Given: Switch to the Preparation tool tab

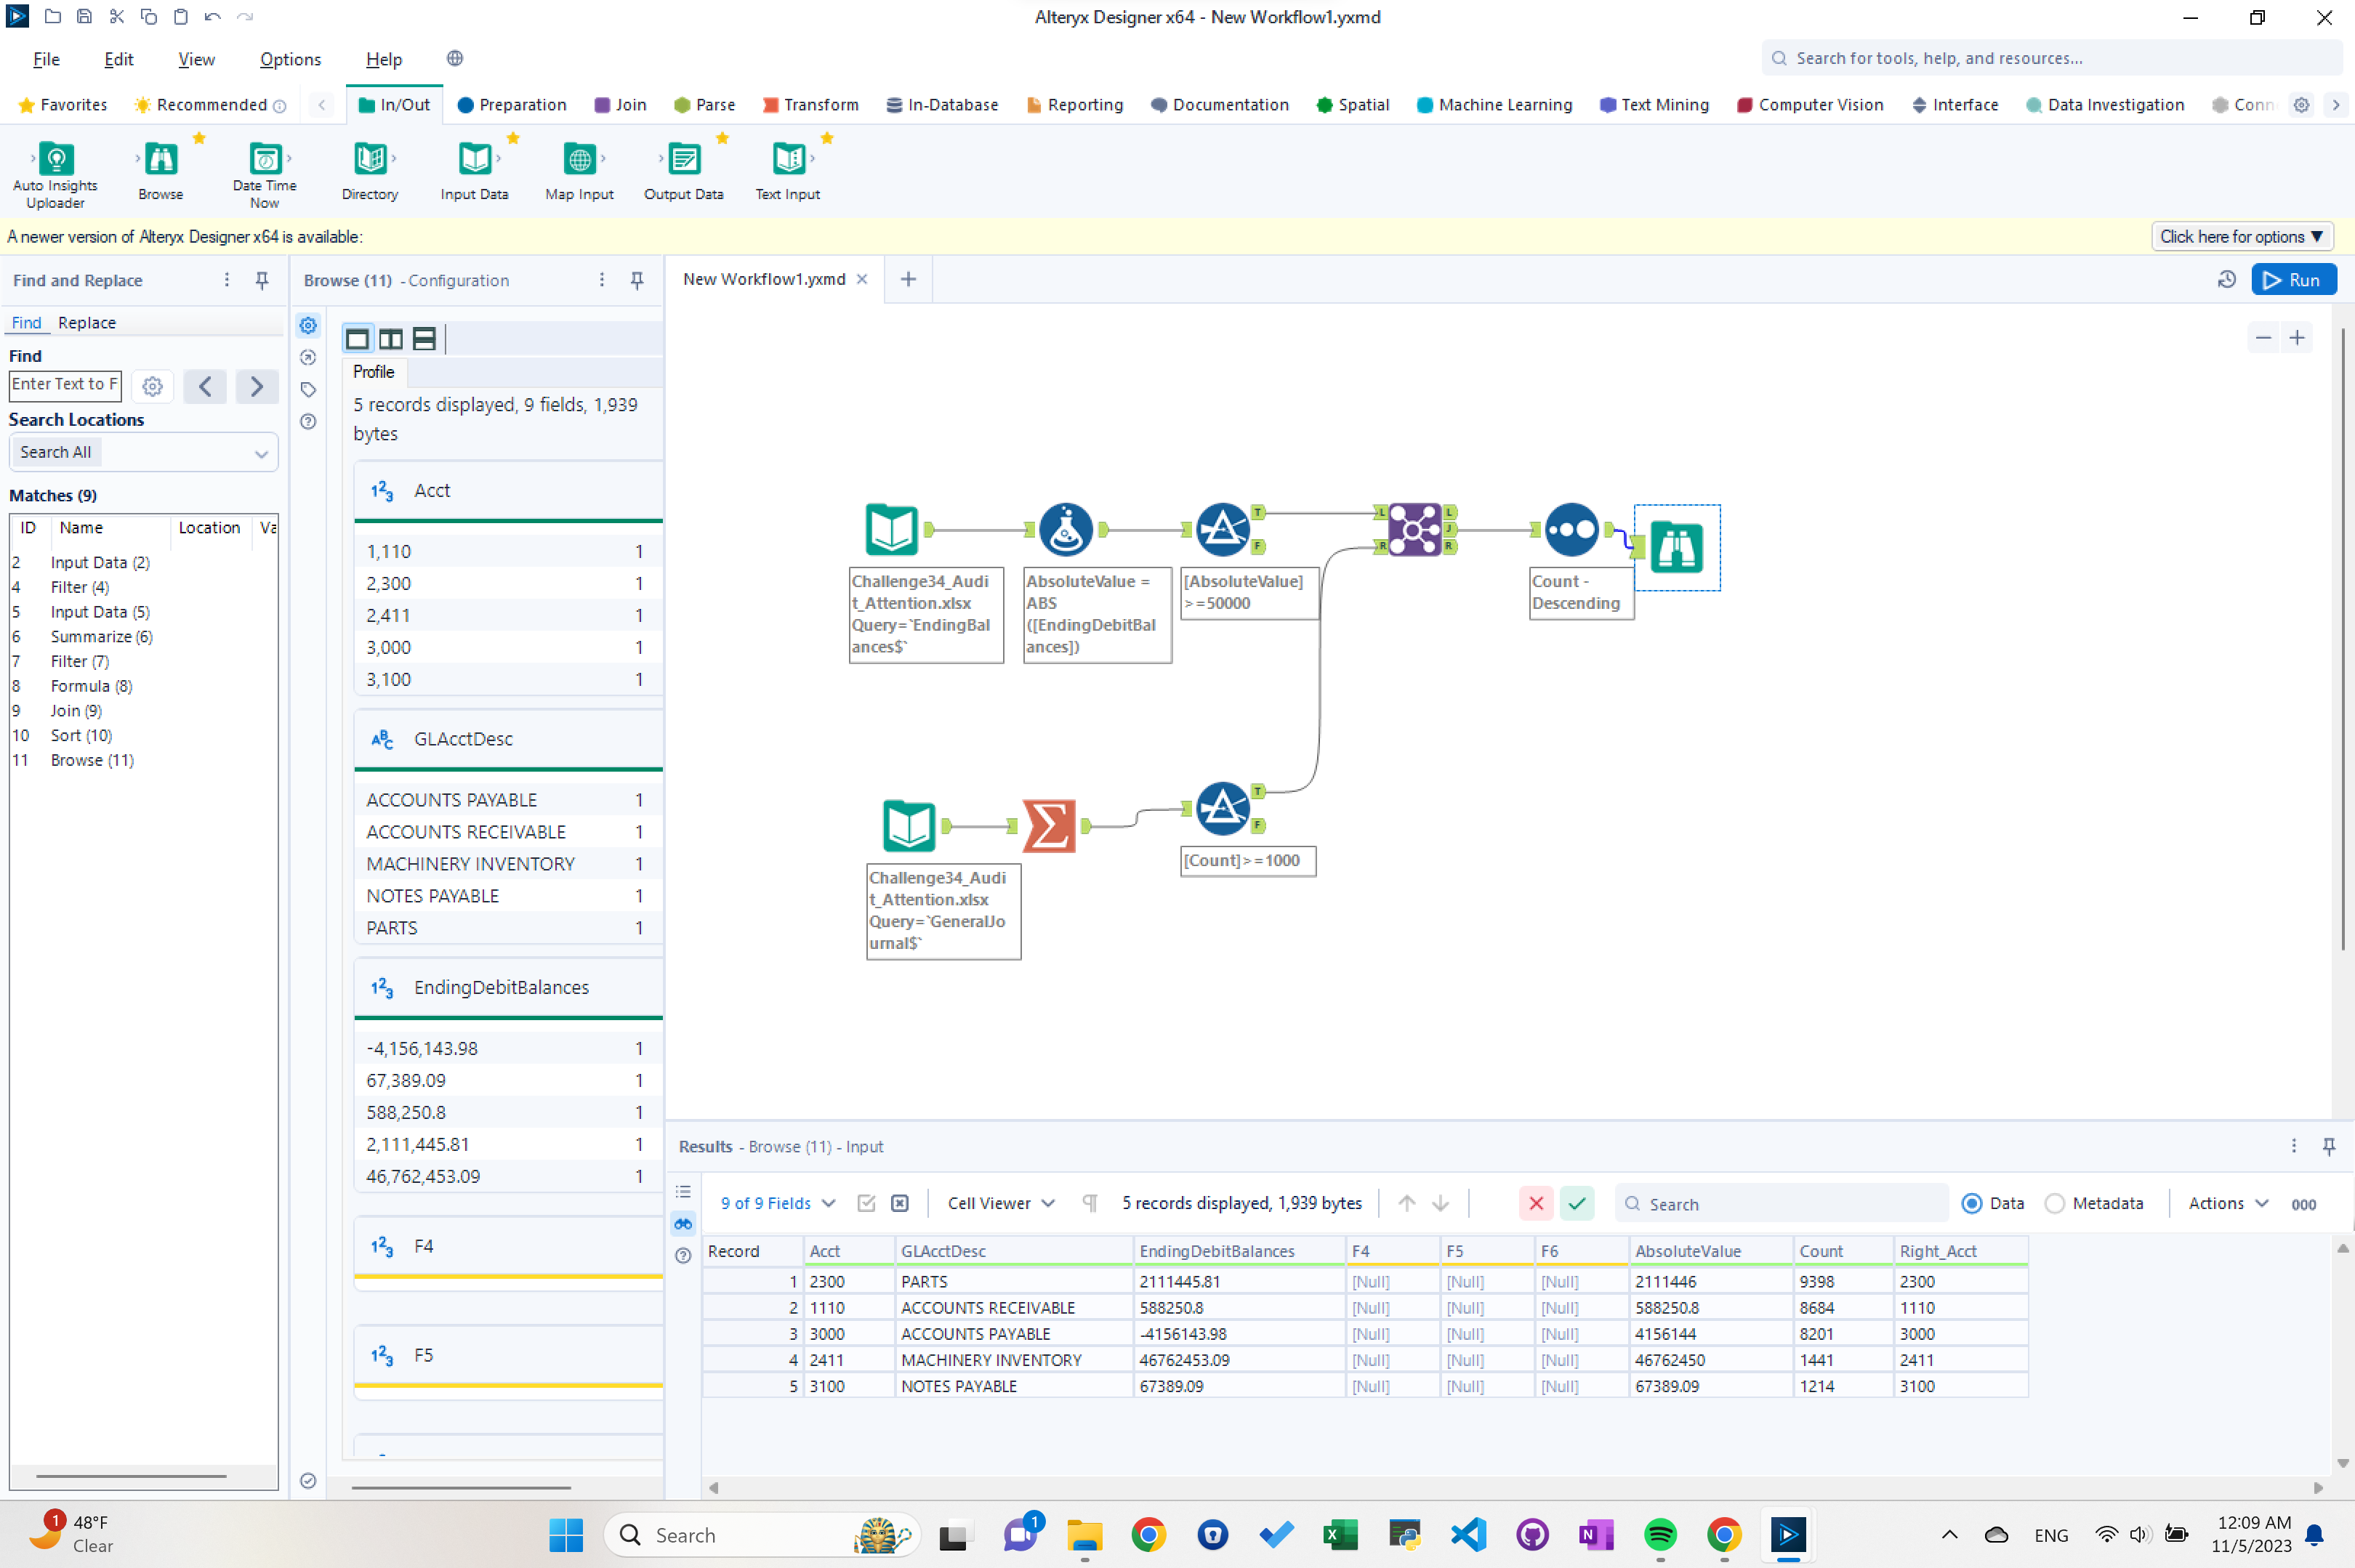Looking at the screenshot, I should point(512,105).
